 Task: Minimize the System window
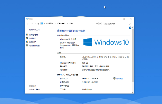(x=118, y=19)
